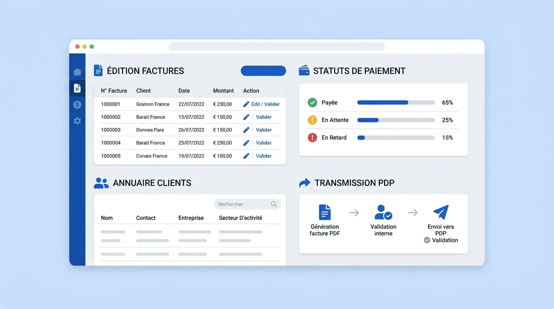The width and height of the screenshot is (554, 309).
Task: Click Valider link for invoice 1000002
Action: (264, 117)
